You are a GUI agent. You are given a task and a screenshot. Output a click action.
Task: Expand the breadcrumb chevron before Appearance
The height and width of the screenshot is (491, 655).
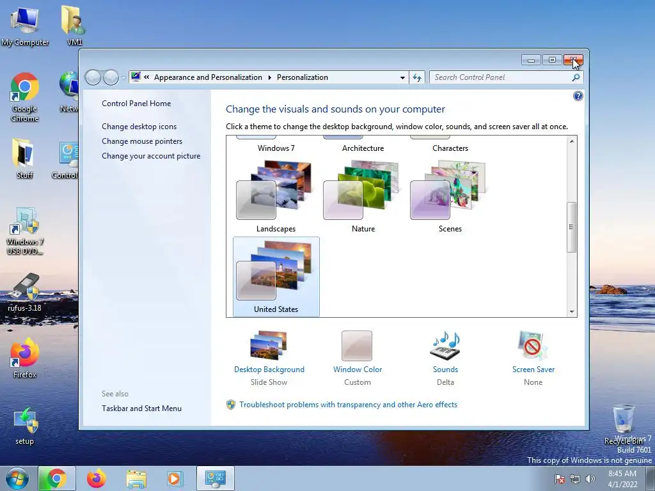[x=146, y=77]
